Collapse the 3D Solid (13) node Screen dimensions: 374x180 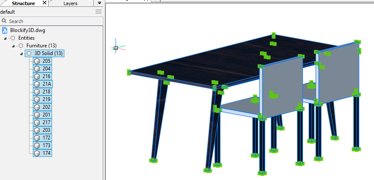click(21, 54)
